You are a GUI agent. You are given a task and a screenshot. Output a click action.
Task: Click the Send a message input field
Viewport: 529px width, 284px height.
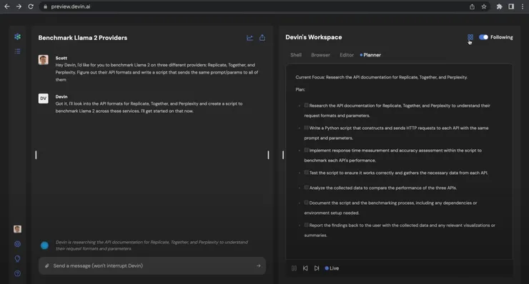click(x=152, y=266)
